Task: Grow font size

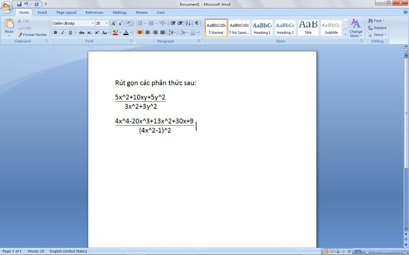Action: click(113, 24)
